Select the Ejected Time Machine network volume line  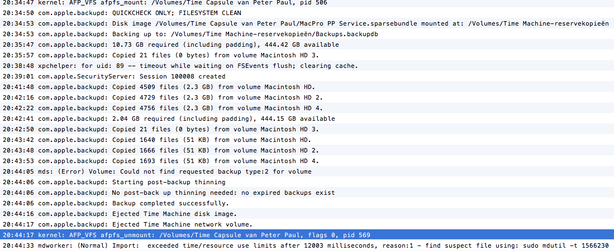point(307,224)
